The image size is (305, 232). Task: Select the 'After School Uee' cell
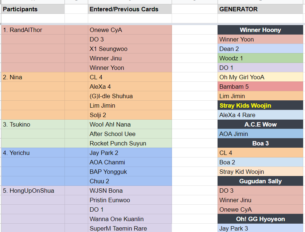tap(130, 134)
